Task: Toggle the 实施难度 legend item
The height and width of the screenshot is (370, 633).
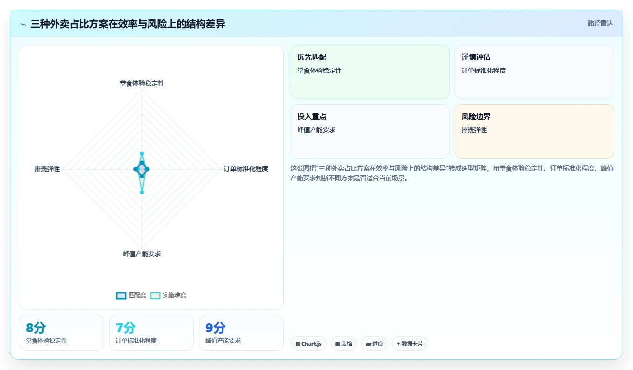Action: click(168, 295)
